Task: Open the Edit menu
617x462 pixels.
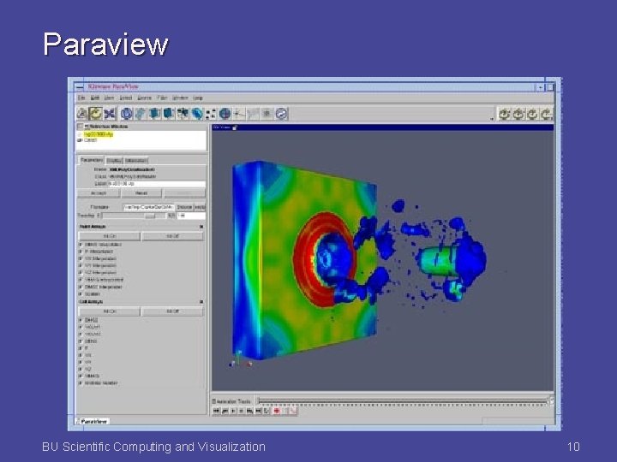Action: point(95,98)
